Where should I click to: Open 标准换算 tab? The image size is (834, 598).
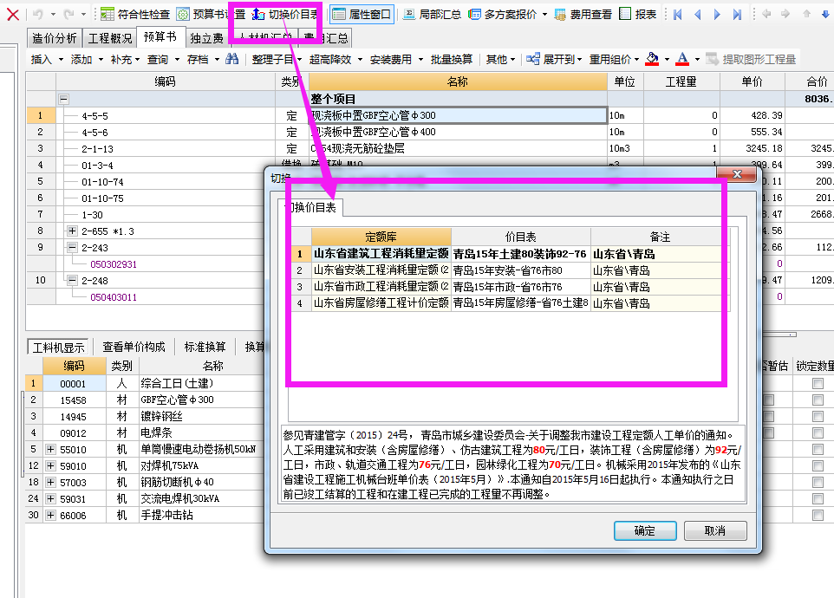(x=205, y=348)
